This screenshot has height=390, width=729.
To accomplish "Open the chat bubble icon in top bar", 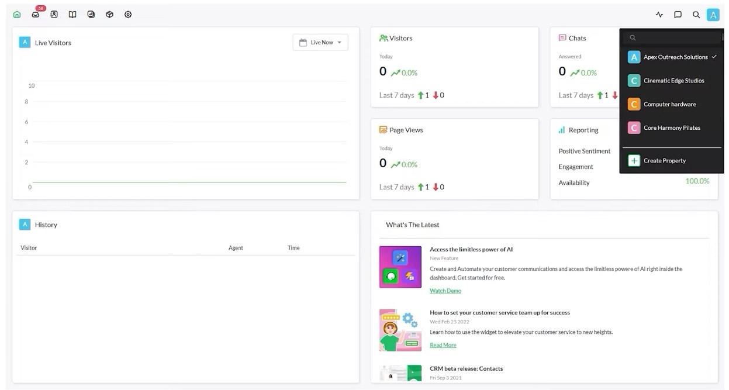I will coord(678,15).
